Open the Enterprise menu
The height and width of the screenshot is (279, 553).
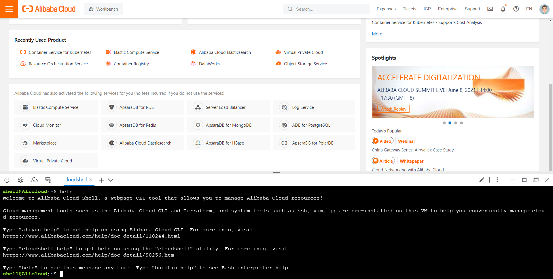(x=448, y=9)
